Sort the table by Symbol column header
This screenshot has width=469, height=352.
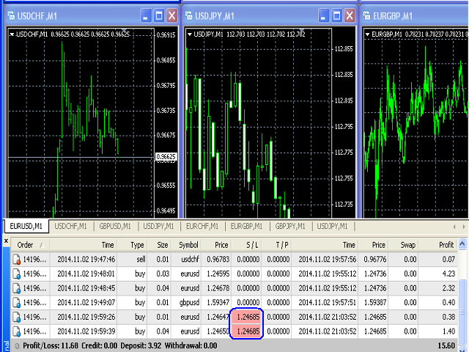[x=188, y=244]
